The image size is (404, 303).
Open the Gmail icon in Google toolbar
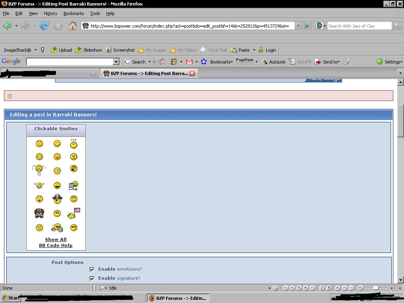click(x=189, y=62)
